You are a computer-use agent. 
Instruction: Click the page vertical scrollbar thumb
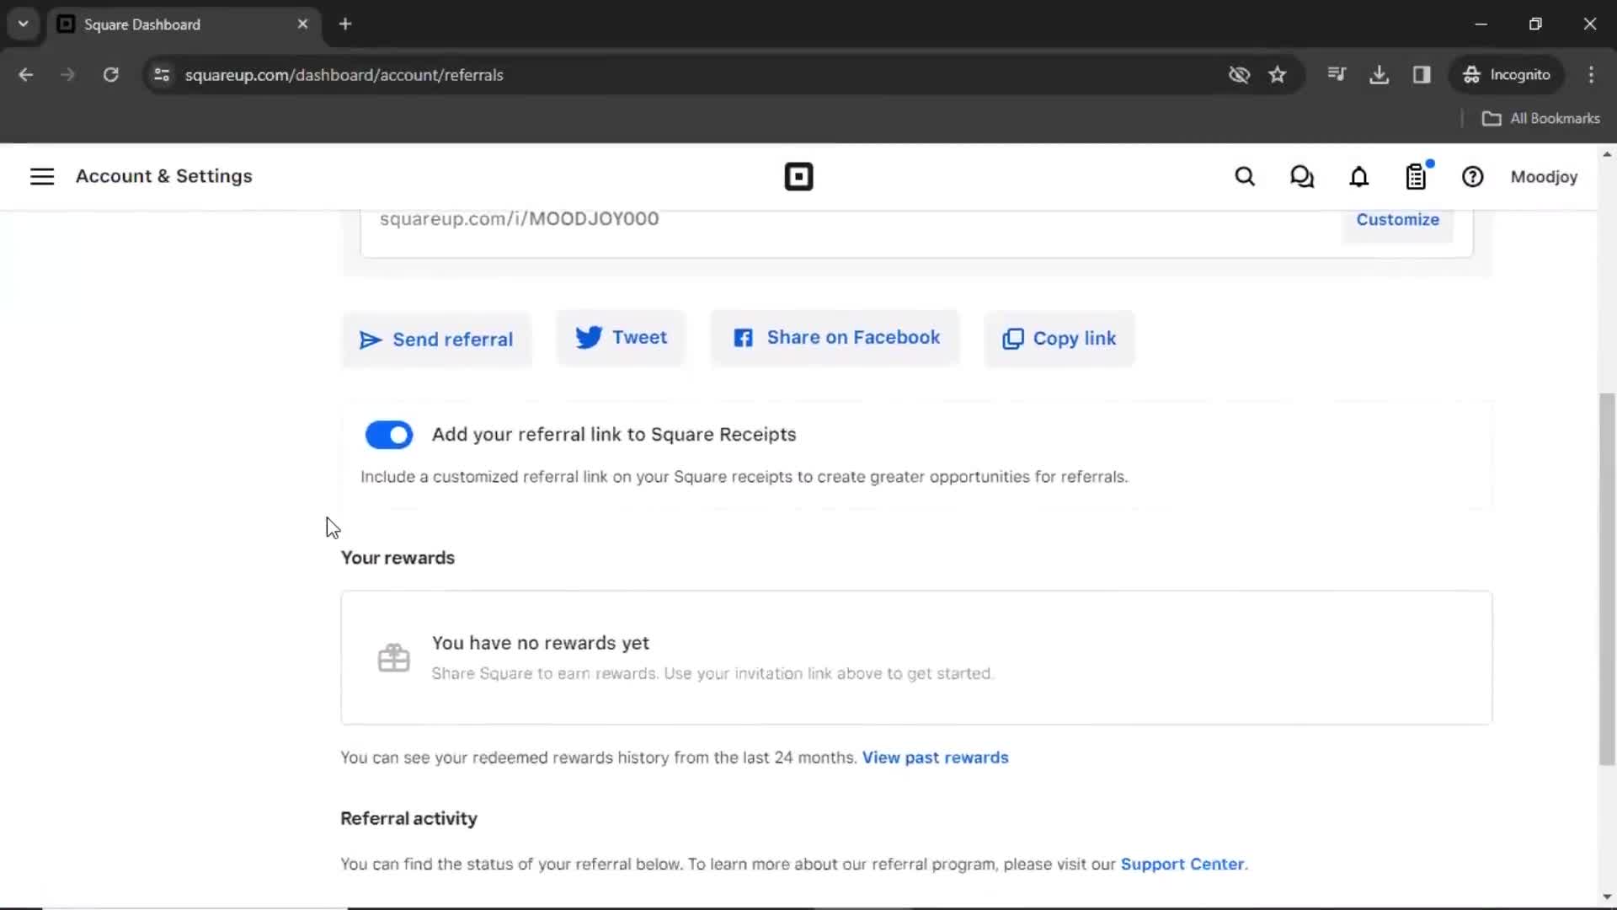(1607, 579)
